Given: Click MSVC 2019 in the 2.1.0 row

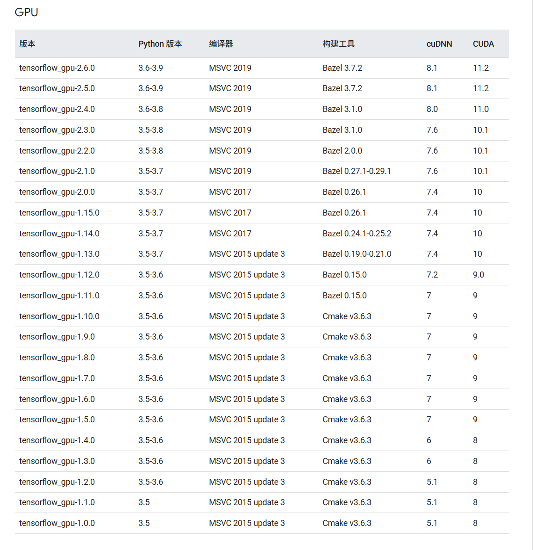Looking at the screenshot, I should (x=230, y=171).
